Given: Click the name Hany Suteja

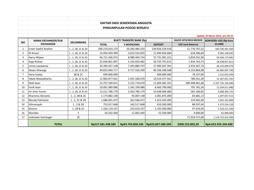Looking at the screenshot, I should coord(36,74).
